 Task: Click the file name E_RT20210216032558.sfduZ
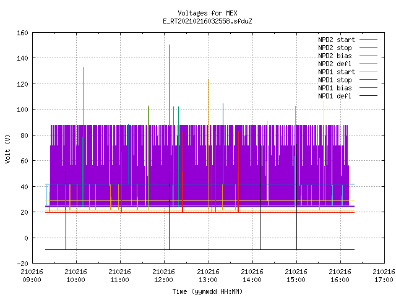click(207, 21)
